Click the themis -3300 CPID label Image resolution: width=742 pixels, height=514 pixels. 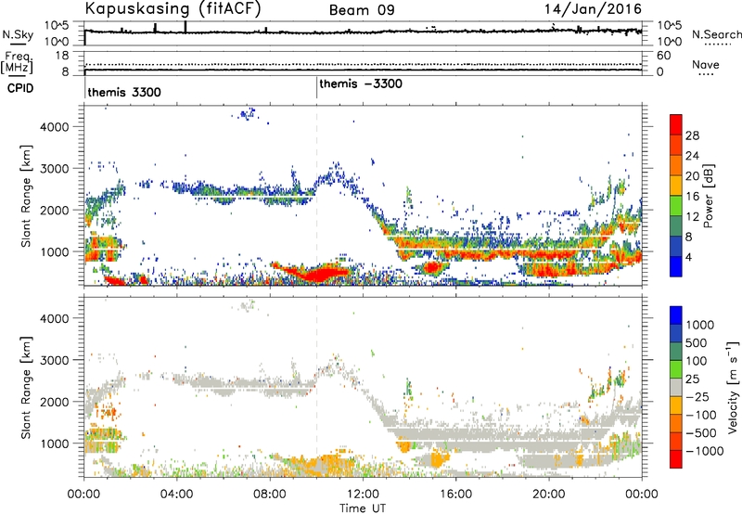coord(361,84)
